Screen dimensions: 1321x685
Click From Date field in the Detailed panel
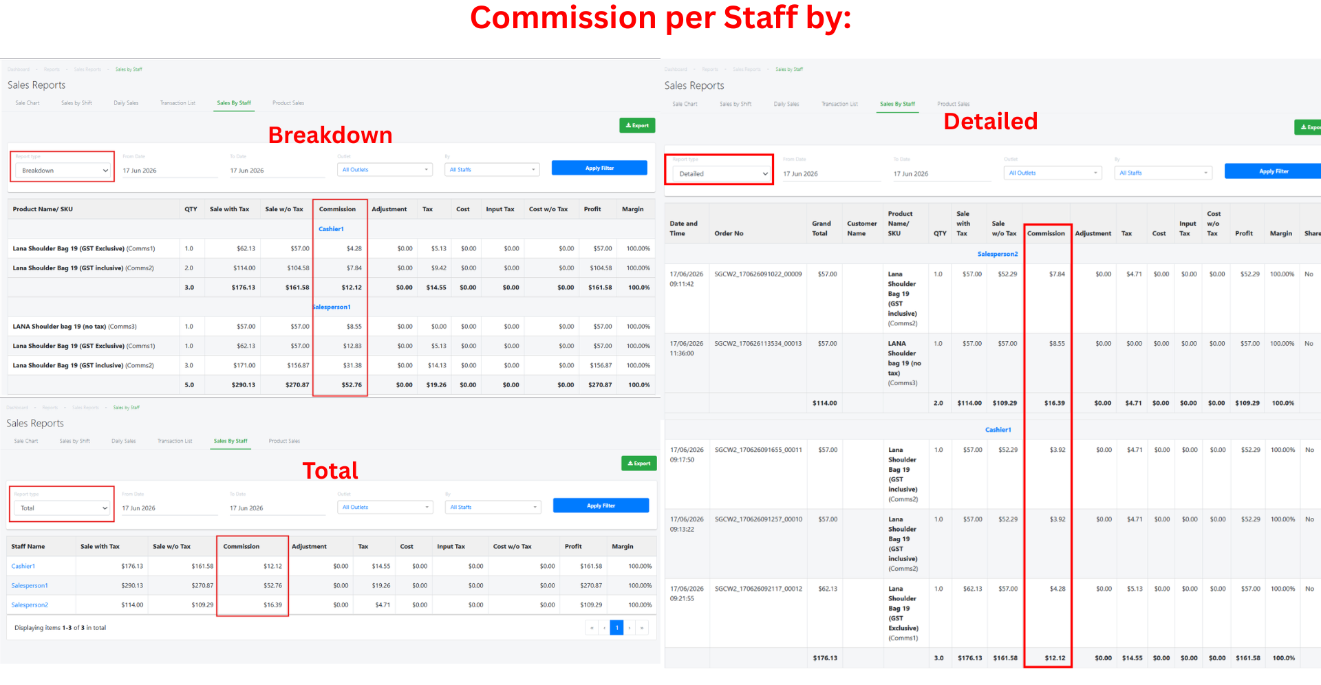832,174
